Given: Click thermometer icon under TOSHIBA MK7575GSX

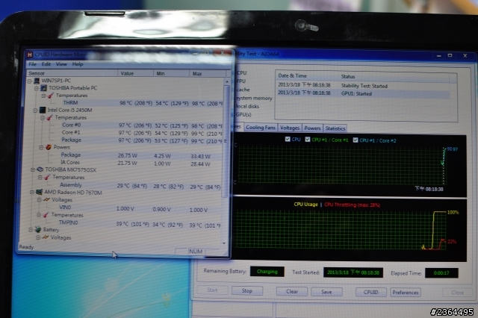Looking at the screenshot, I should click(47, 177).
